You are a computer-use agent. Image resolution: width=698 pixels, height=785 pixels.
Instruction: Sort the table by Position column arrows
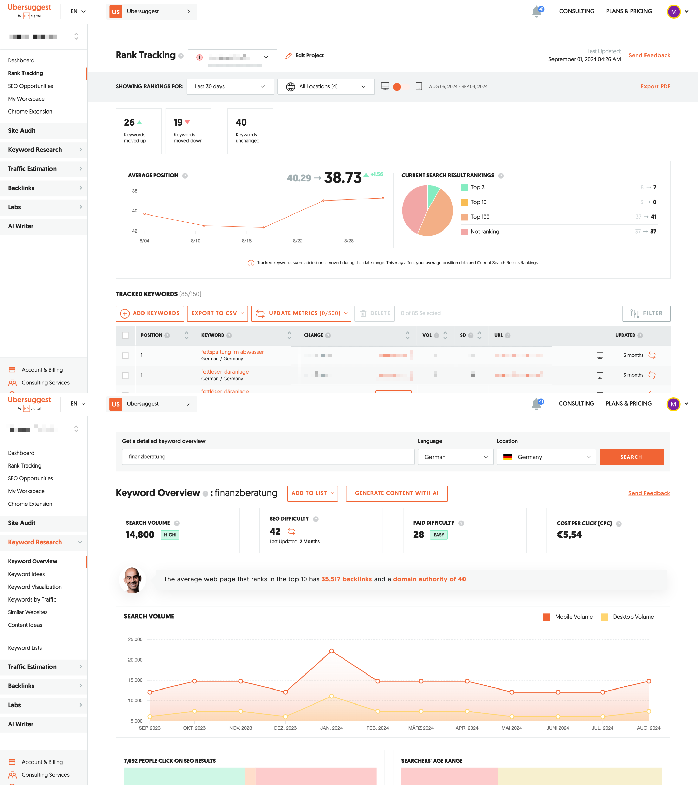pyautogui.click(x=186, y=335)
